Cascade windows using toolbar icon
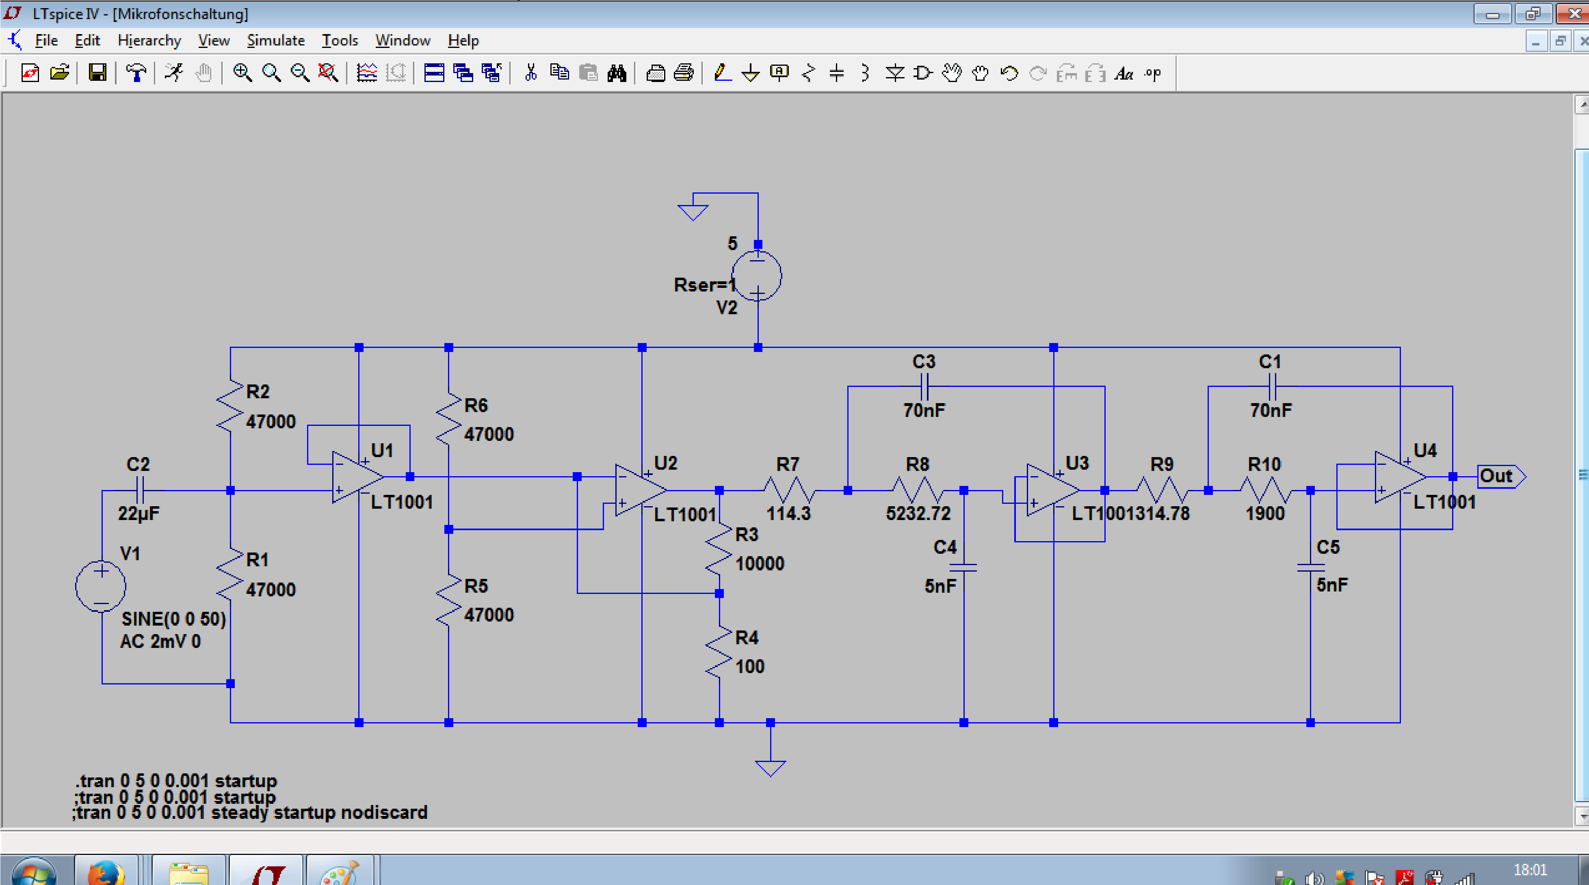This screenshot has height=885, width=1589. 463,73
